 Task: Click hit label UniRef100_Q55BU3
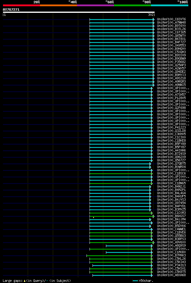click(171, 236)
